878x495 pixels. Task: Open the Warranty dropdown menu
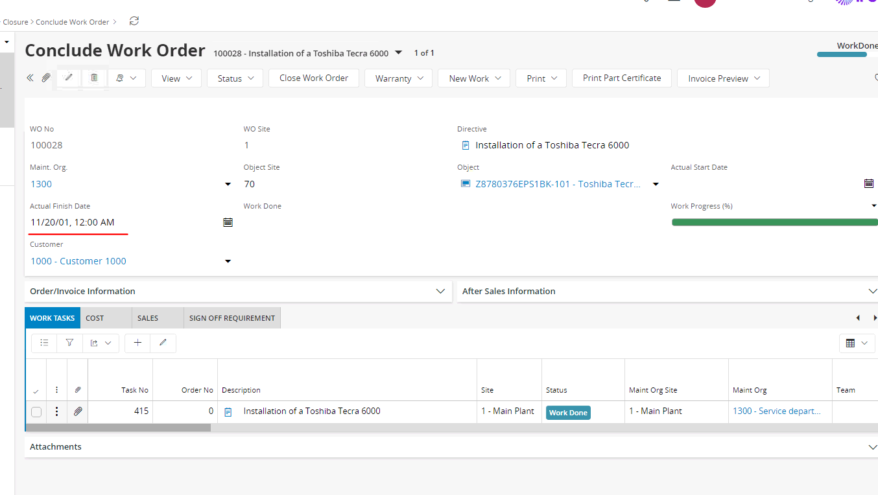[x=399, y=78]
